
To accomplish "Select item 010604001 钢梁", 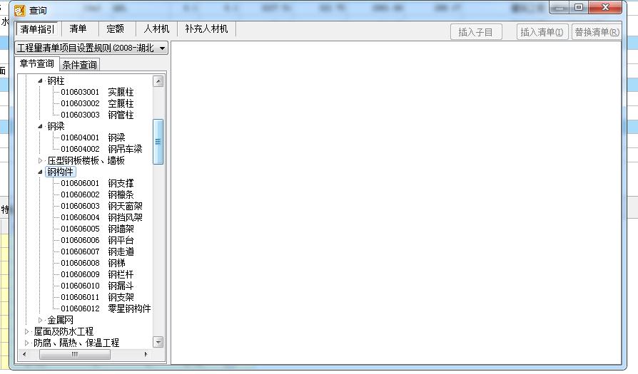I will [93, 137].
